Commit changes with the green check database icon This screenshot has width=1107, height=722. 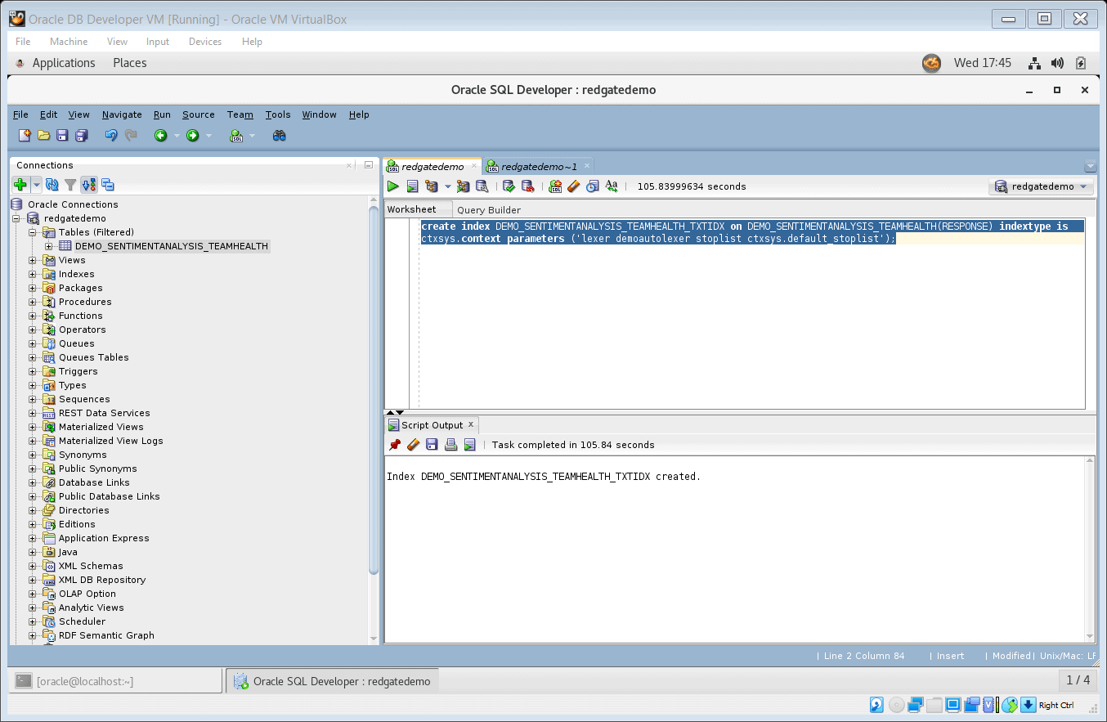[509, 186]
